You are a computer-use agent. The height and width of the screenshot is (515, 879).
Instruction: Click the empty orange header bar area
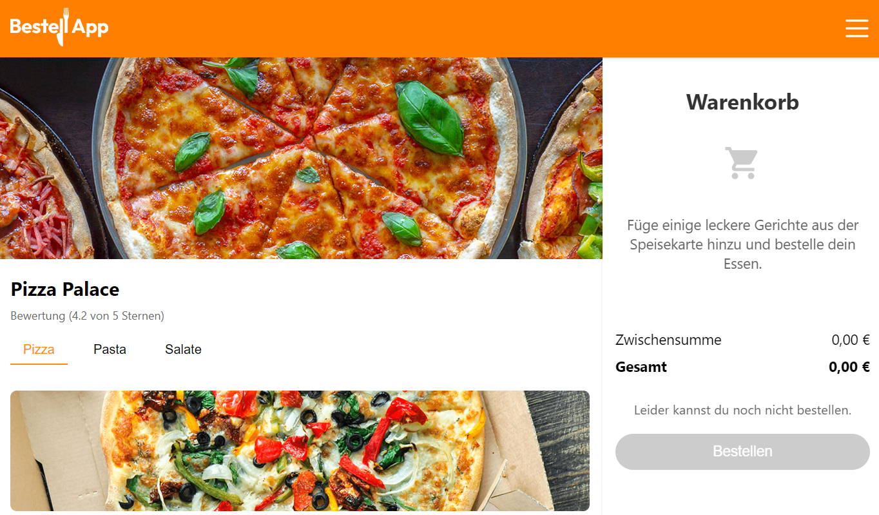click(477, 28)
